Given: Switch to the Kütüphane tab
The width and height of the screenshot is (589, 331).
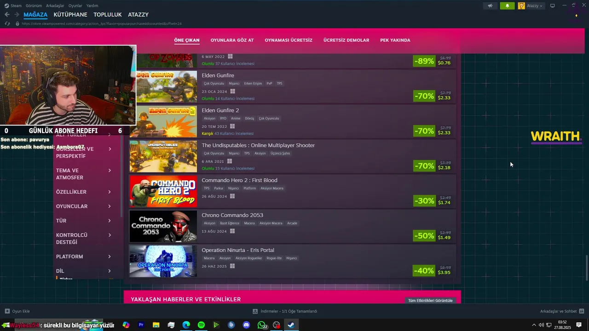Looking at the screenshot, I should coord(70,15).
